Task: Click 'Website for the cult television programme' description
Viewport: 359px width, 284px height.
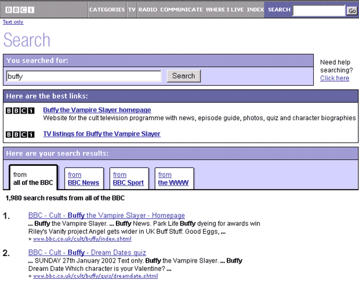Action: (x=200, y=118)
